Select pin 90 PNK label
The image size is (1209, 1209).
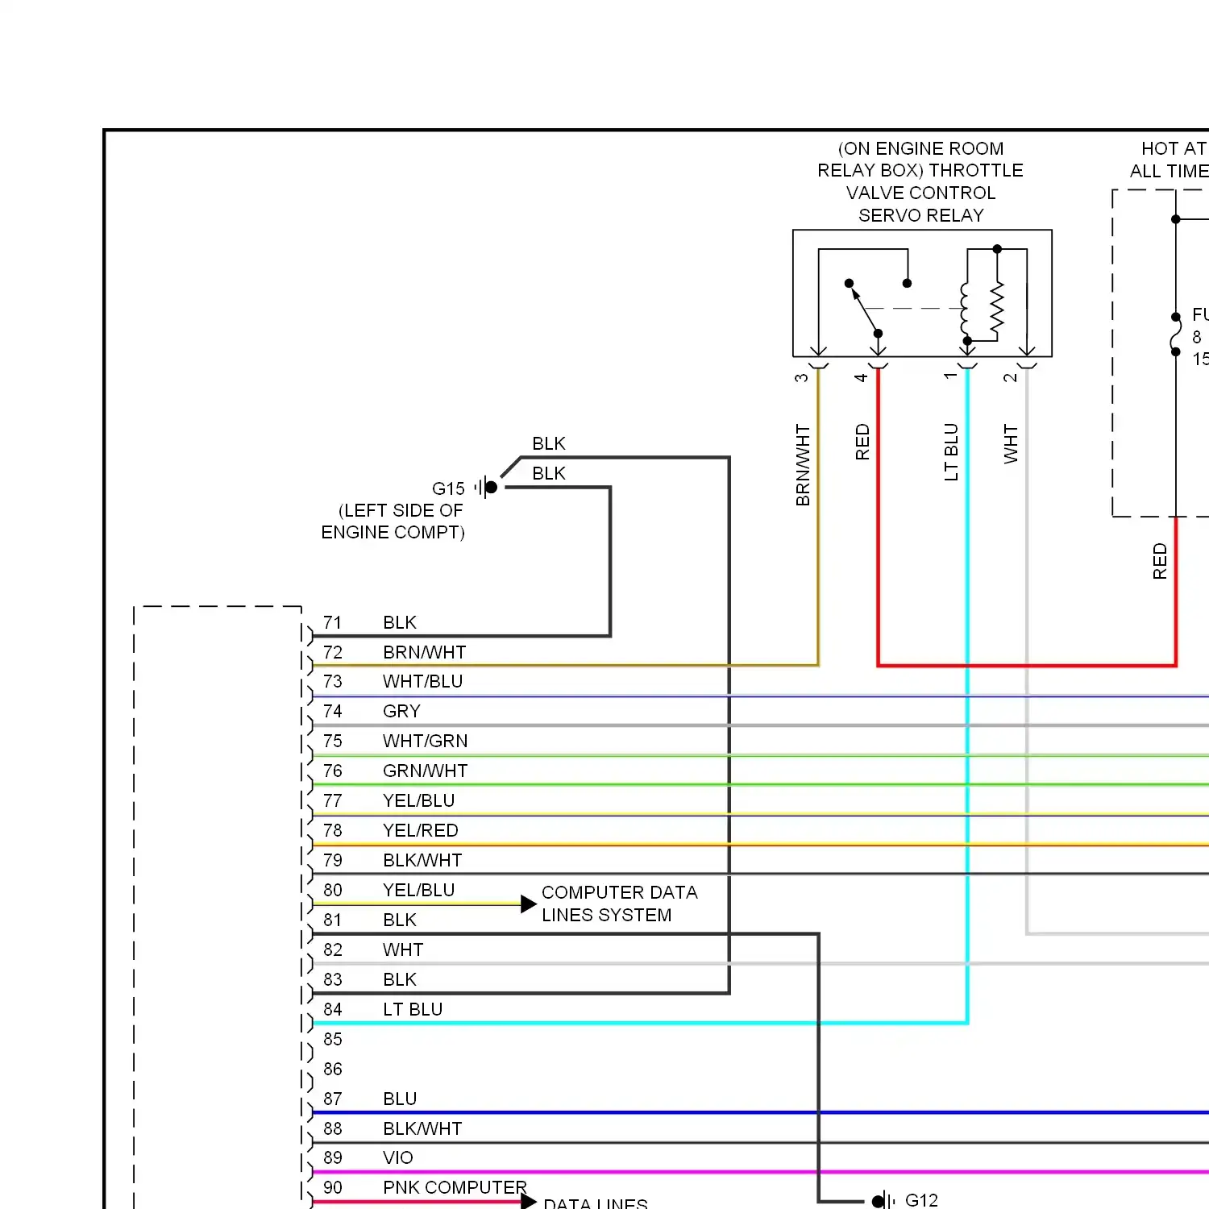point(401,1187)
